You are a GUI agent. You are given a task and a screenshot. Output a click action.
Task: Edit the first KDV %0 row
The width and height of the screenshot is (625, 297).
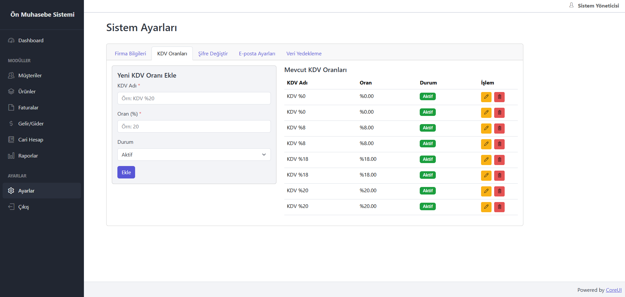[x=486, y=97]
